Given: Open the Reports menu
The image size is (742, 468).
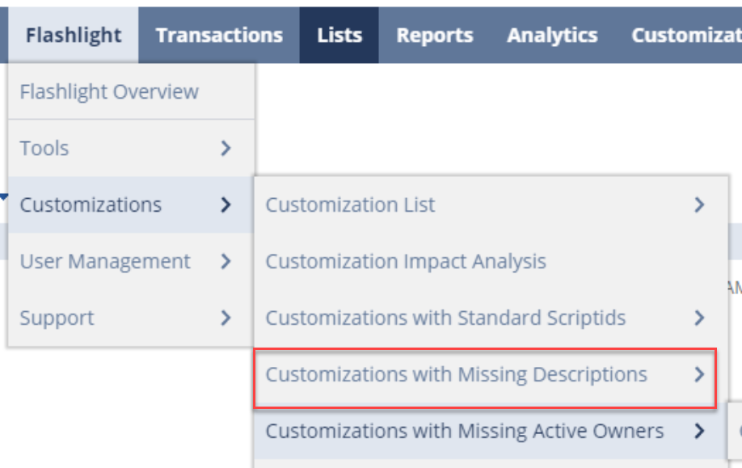Looking at the screenshot, I should point(435,36).
